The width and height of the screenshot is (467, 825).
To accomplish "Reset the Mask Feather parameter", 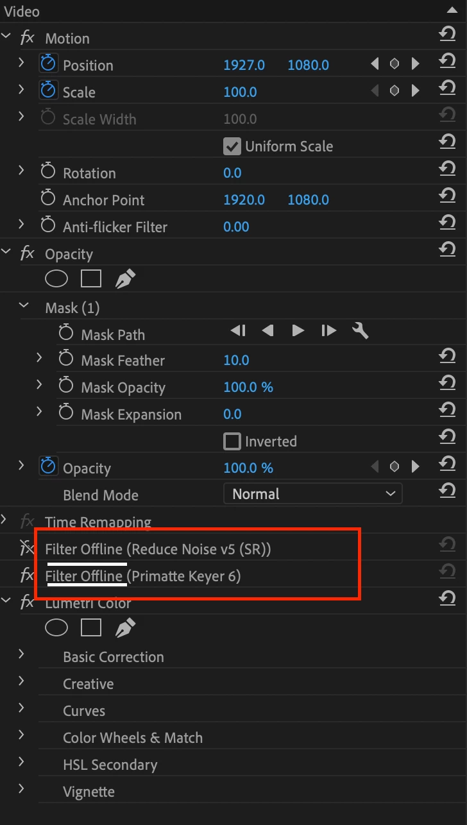I will 447,356.
